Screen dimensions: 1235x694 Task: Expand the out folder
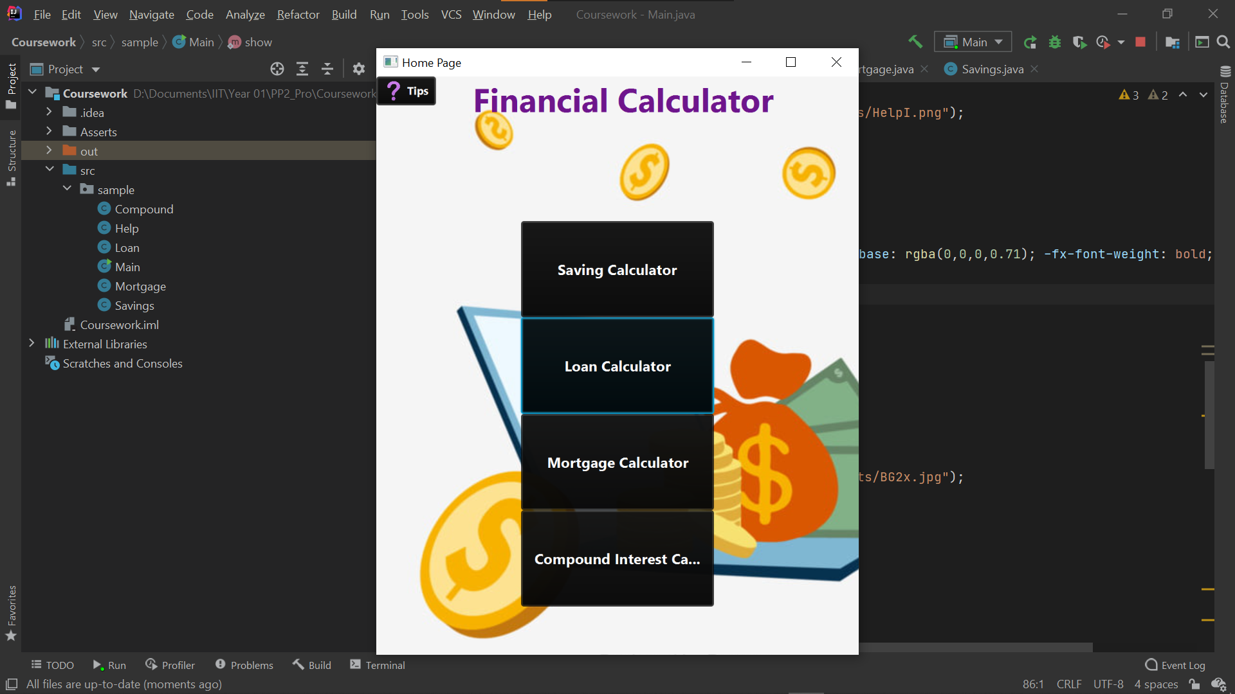(49, 150)
